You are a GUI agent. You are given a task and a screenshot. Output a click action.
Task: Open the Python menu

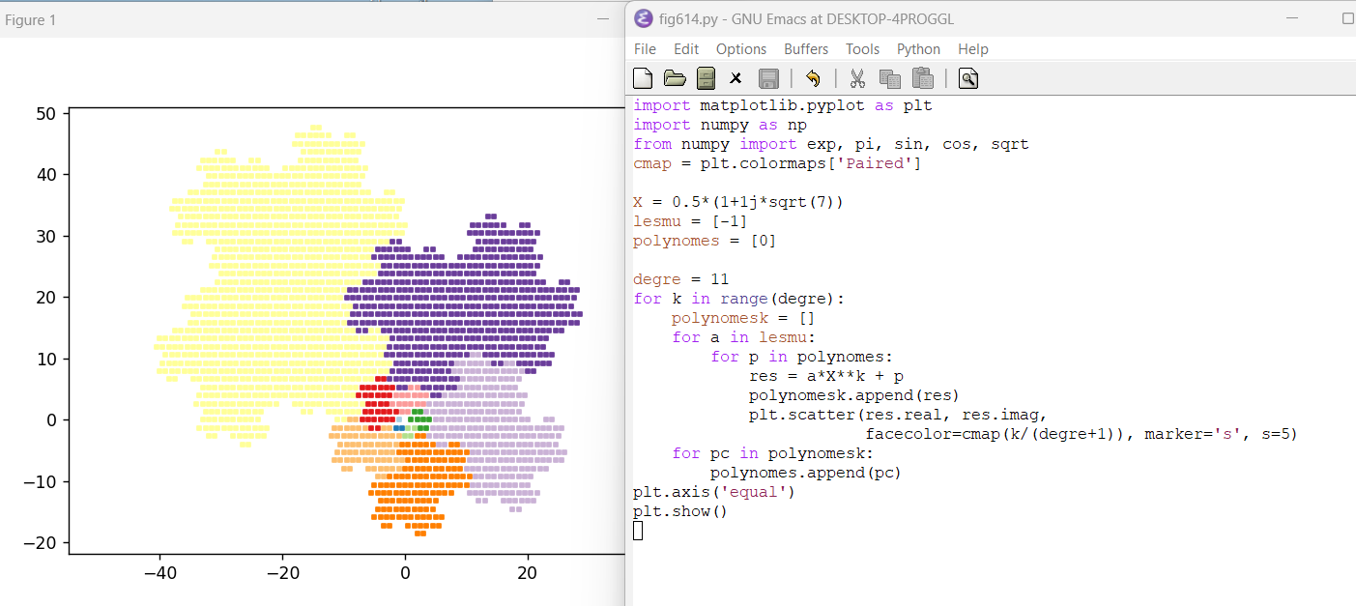pos(918,49)
